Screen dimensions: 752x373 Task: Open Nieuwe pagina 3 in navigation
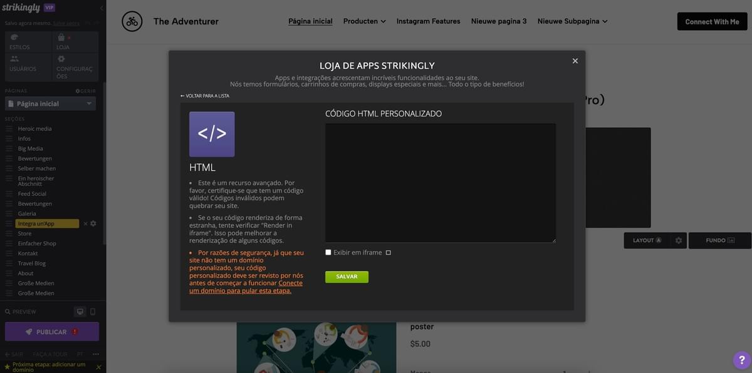click(499, 21)
